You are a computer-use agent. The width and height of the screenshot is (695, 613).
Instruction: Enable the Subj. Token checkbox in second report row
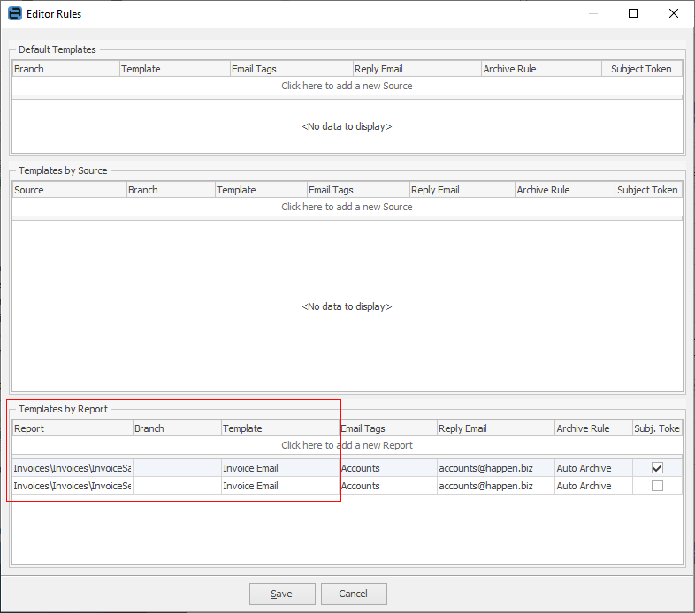click(x=657, y=486)
